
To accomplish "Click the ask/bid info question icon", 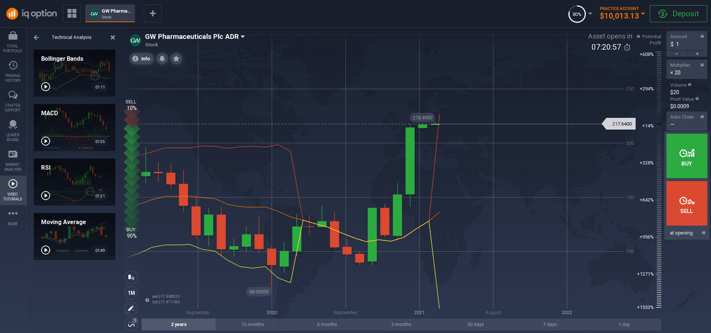I will pyautogui.click(x=147, y=300).
